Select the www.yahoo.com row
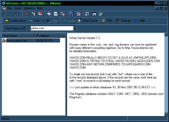This screenshot has height=122, width=169. click(x=31, y=40)
